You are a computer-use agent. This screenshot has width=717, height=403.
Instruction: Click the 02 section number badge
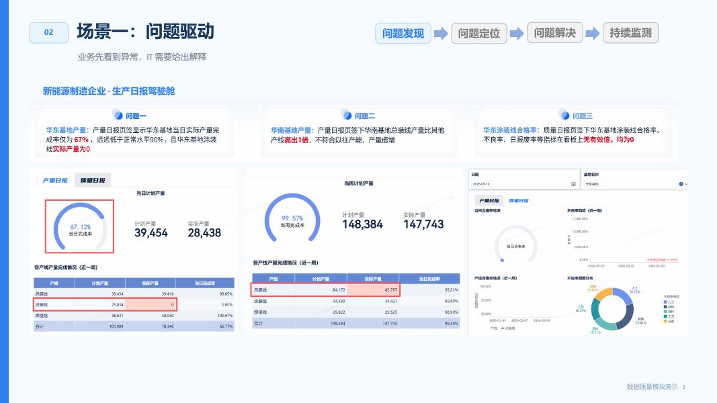click(48, 32)
